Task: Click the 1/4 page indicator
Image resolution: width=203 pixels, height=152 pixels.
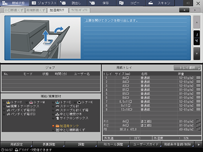Action: [x=197, y=38]
